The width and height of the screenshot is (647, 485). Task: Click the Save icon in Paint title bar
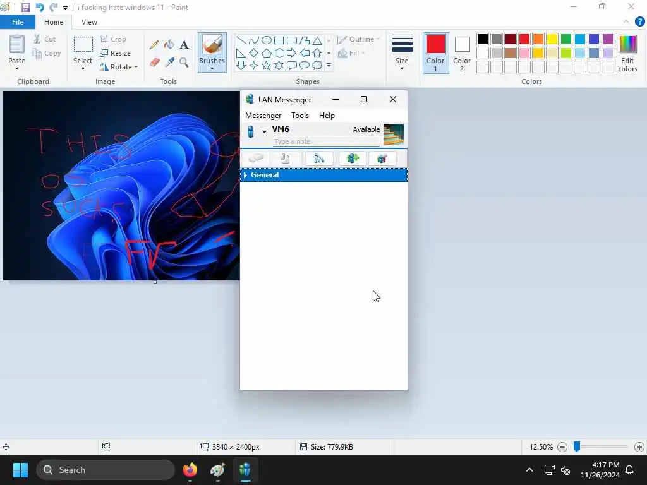pyautogui.click(x=25, y=8)
